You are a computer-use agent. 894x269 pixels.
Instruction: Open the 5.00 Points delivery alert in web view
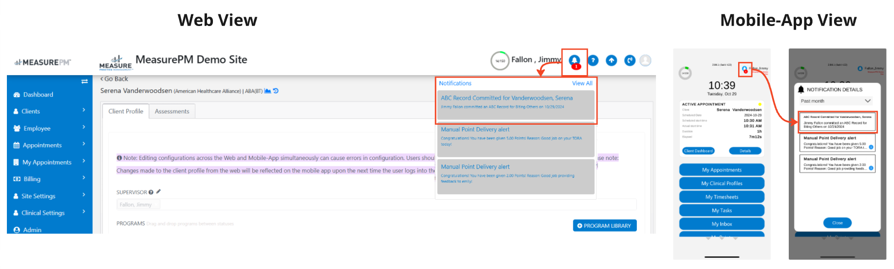pyautogui.click(x=516, y=139)
